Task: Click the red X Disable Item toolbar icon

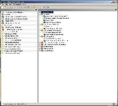Action: [x=44, y=7]
